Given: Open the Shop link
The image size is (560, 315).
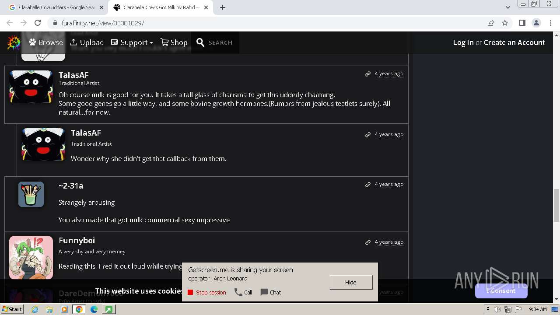Looking at the screenshot, I should pos(174,42).
